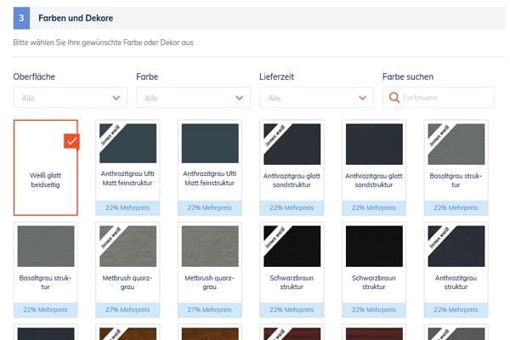Click the Farben und Dekore section header
The height and width of the screenshot is (340, 510).
[x=76, y=18]
